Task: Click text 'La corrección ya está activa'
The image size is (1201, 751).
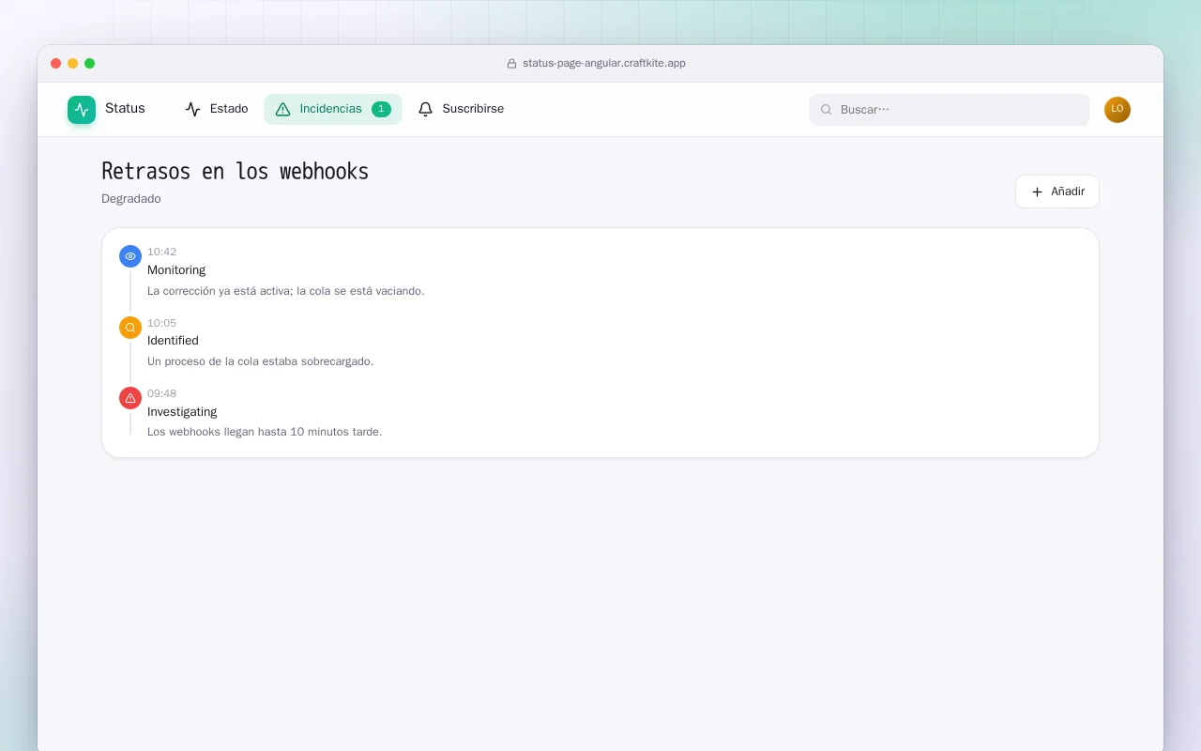Action: 220,291
